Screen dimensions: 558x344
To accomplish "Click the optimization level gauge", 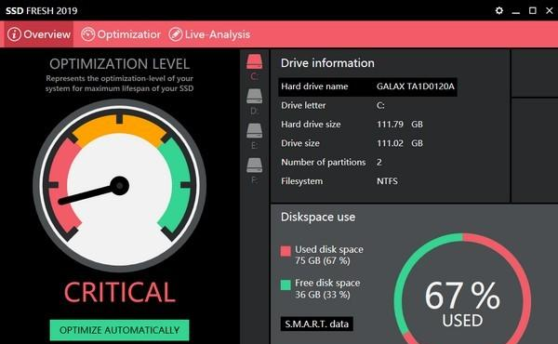I will (x=120, y=185).
